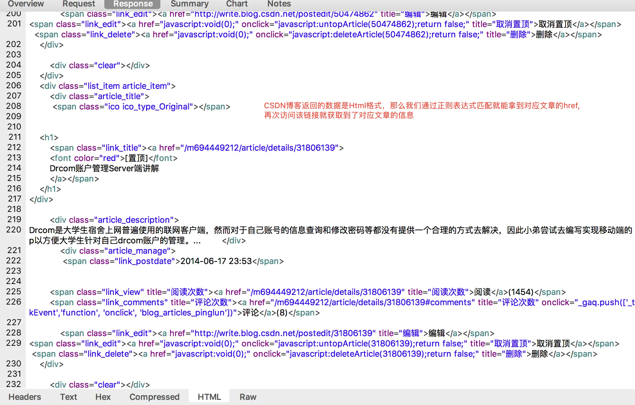Click the postdate 2014-06-17 23:53 text
Viewport: 635px width, 405px height.
tap(216, 261)
